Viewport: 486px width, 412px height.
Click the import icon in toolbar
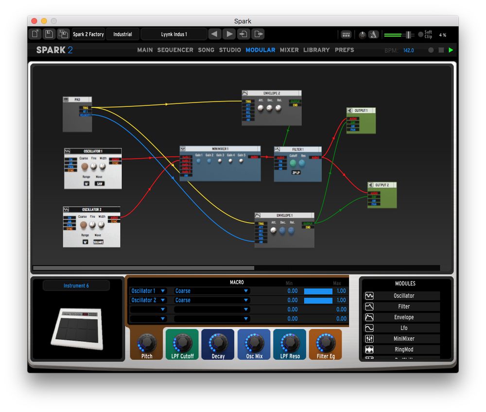[243, 34]
